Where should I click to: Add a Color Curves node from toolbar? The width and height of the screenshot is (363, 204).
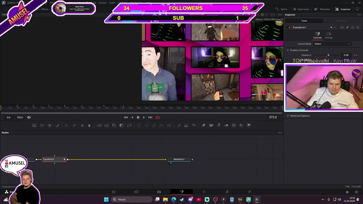[74, 125]
